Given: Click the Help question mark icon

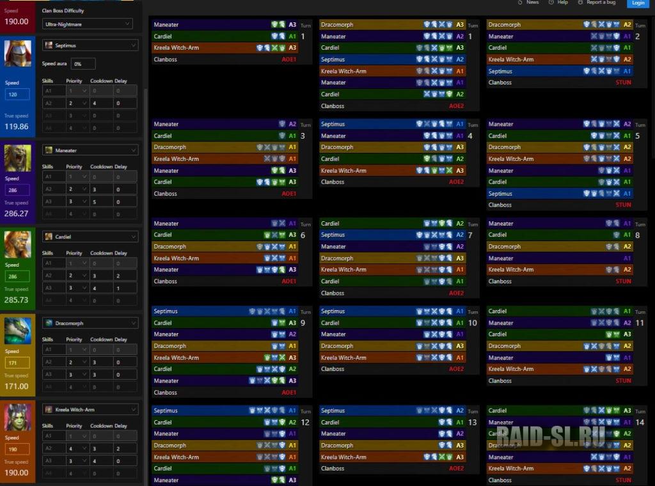Looking at the screenshot, I should [551, 3].
